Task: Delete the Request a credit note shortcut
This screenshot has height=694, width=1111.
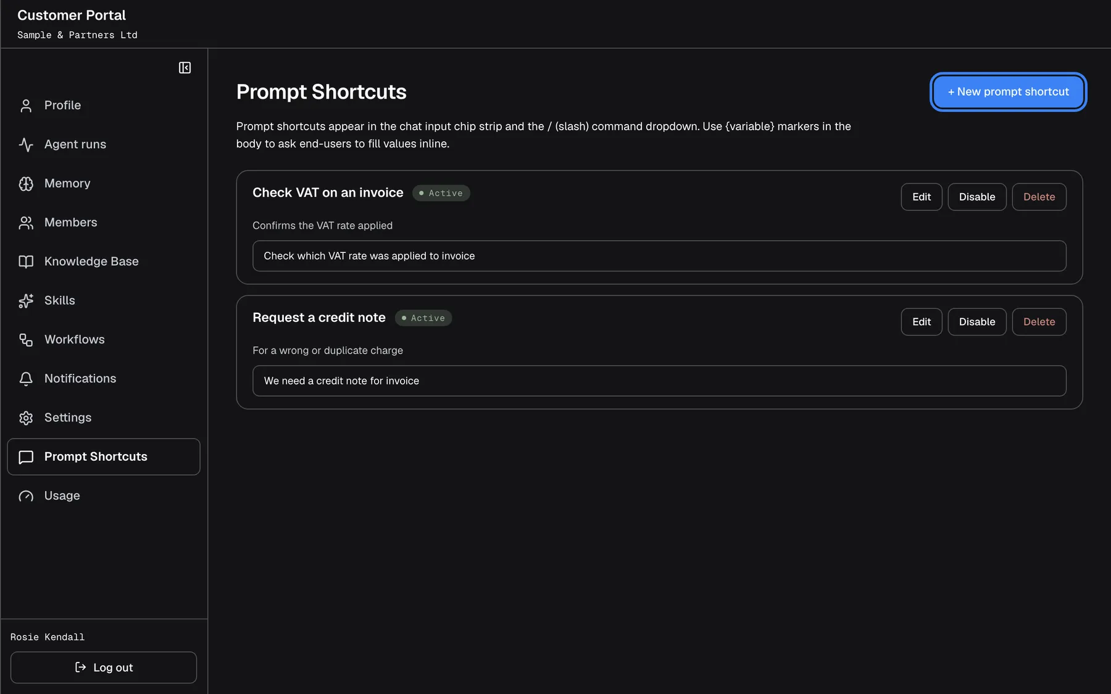Action: 1039,321
